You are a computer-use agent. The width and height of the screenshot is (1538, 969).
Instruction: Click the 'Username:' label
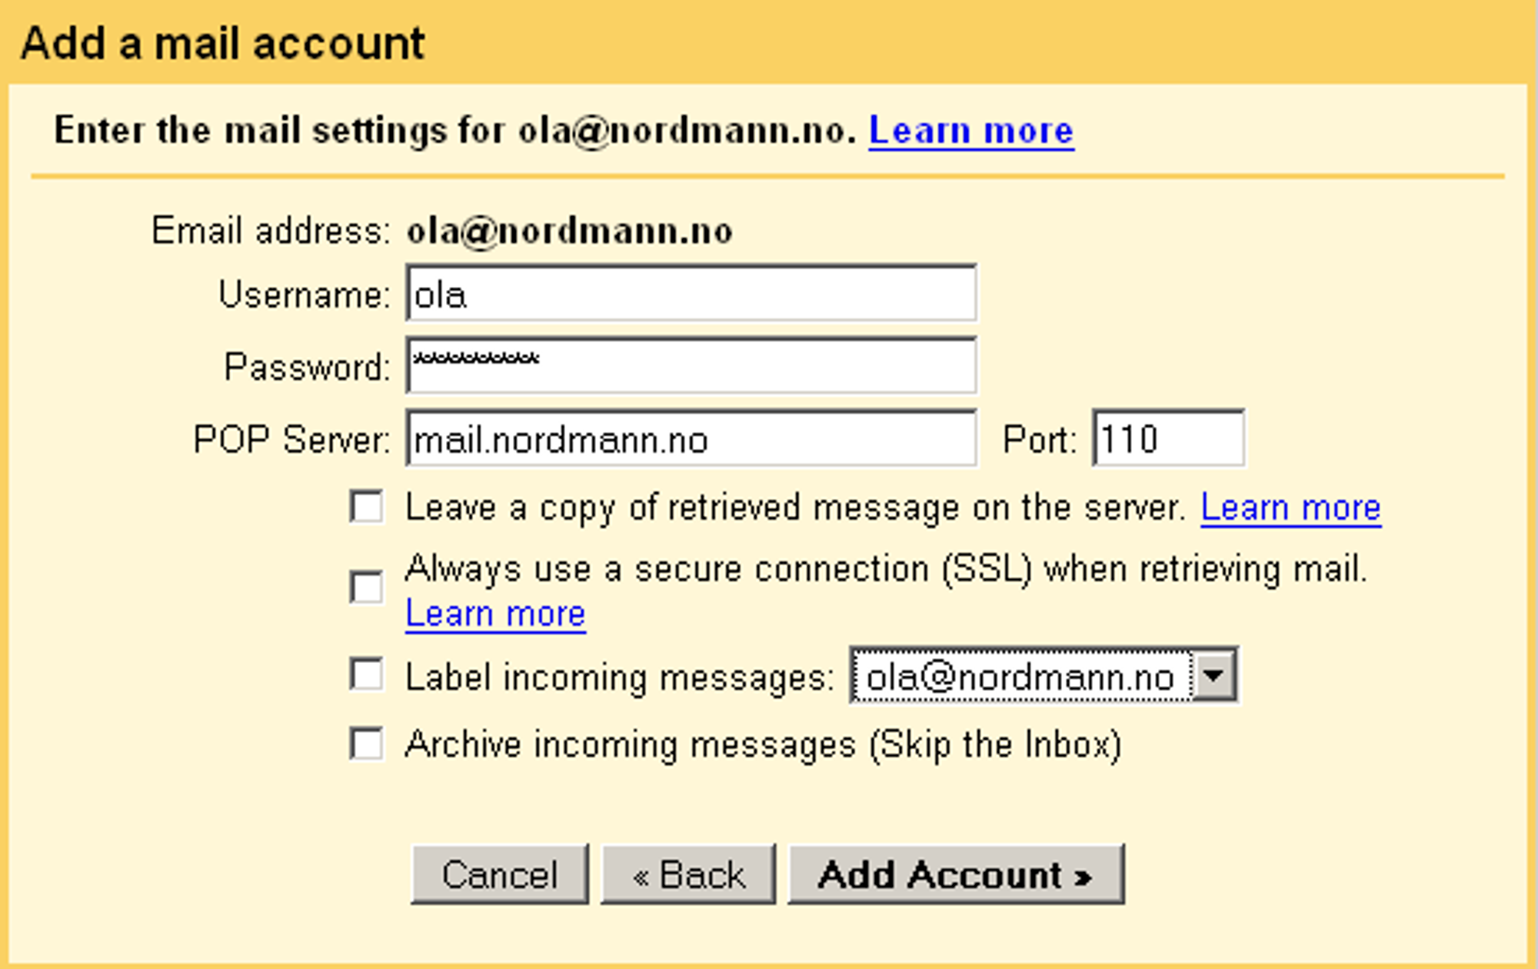(x=305, y=295)
